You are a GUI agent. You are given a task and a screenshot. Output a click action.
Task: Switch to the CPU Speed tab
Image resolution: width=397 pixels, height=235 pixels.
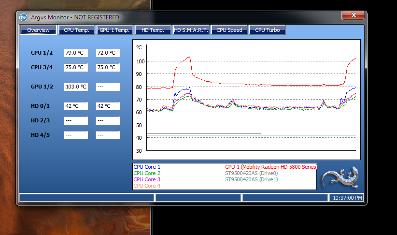pyautogui.click(x=229, y=30)
